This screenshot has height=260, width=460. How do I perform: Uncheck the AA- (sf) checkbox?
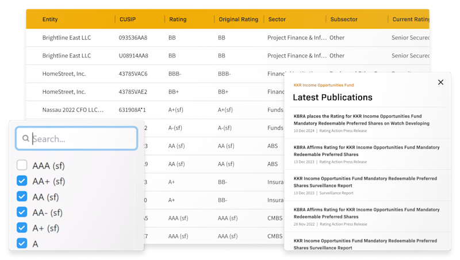tap(22, 212)
